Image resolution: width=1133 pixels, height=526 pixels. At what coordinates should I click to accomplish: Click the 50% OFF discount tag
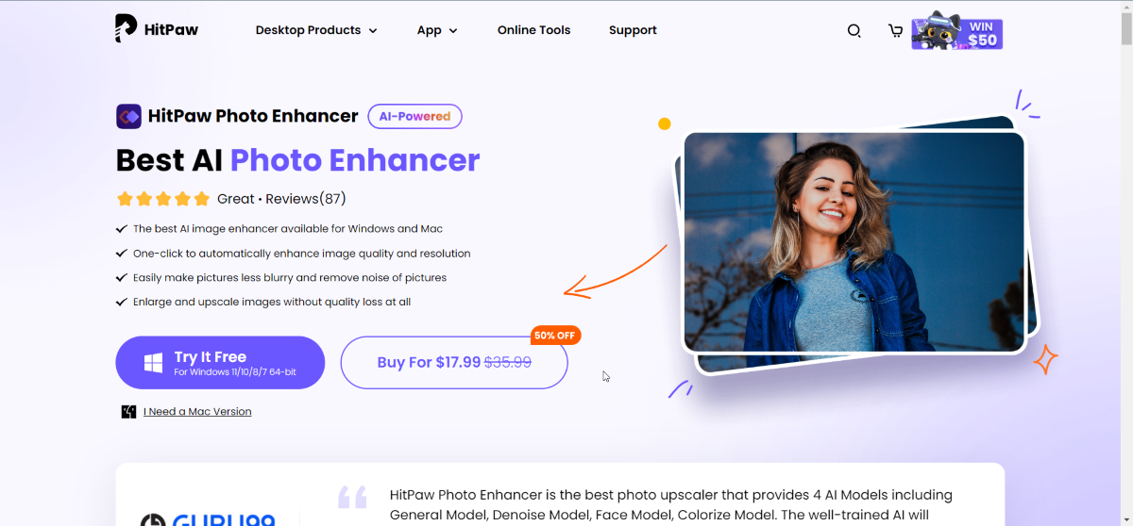click(556, 335)
